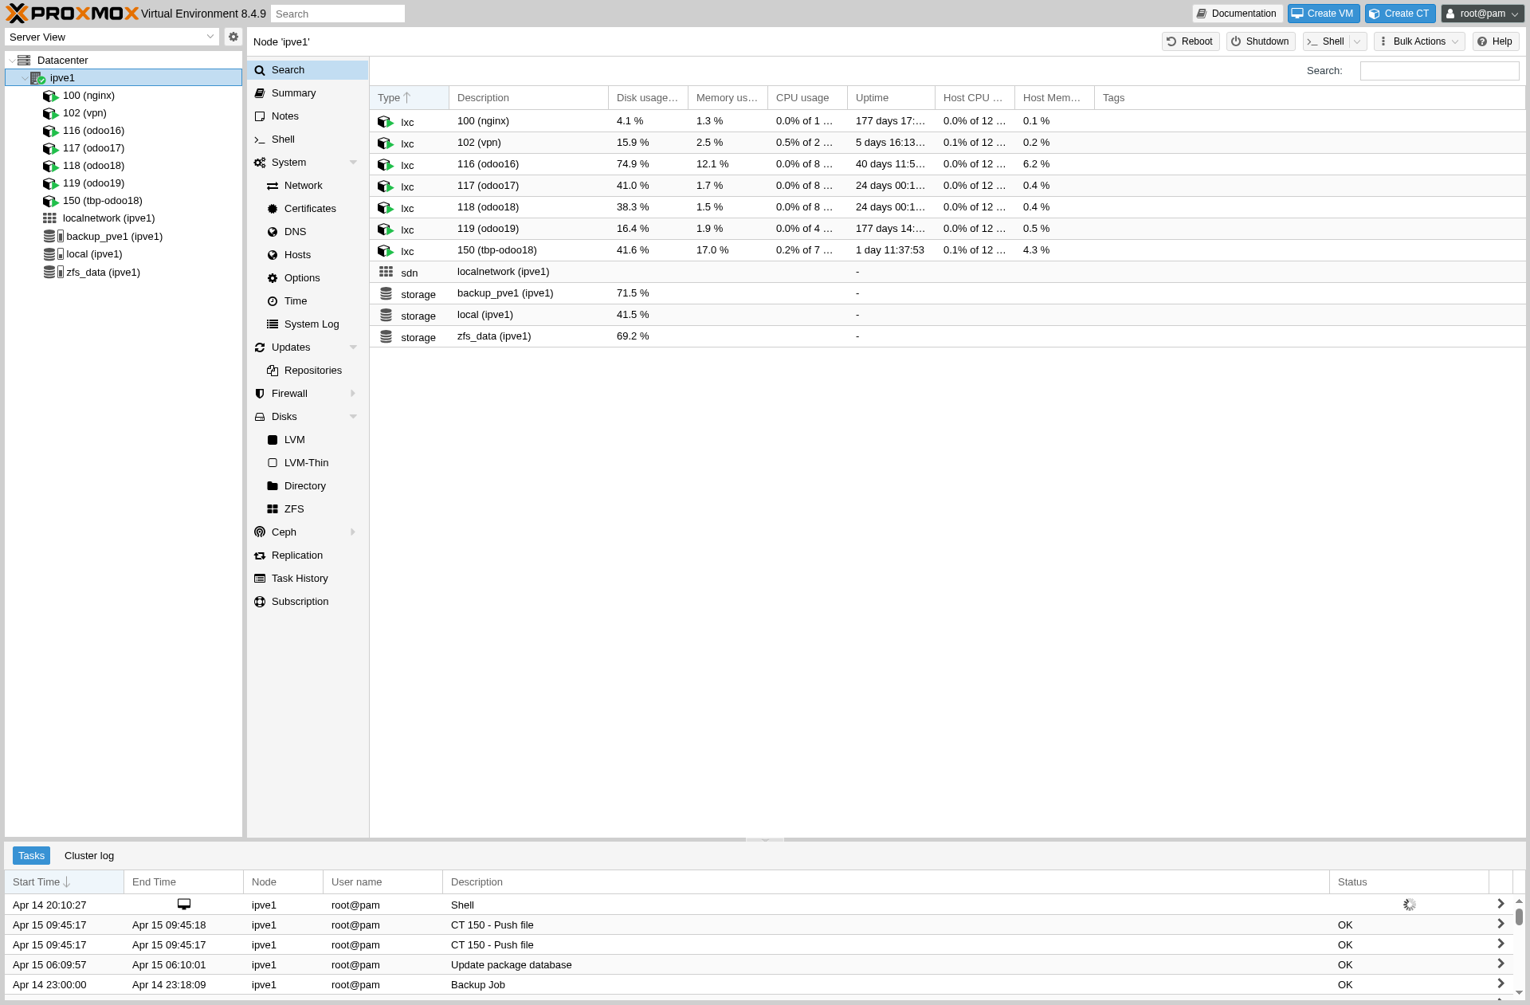Select container 116 (odoo16) in tree

(x=93, y=131)
